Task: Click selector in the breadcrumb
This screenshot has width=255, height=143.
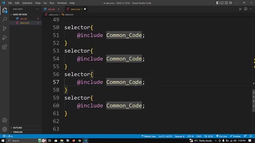Action: point(69,15)
